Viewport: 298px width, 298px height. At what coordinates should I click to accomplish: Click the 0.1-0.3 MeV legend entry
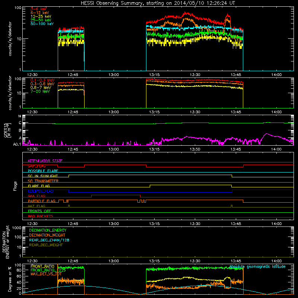tap(42, 80)
